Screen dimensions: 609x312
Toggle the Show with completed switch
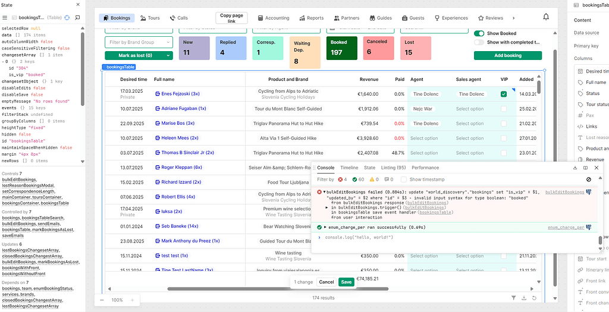479,42
